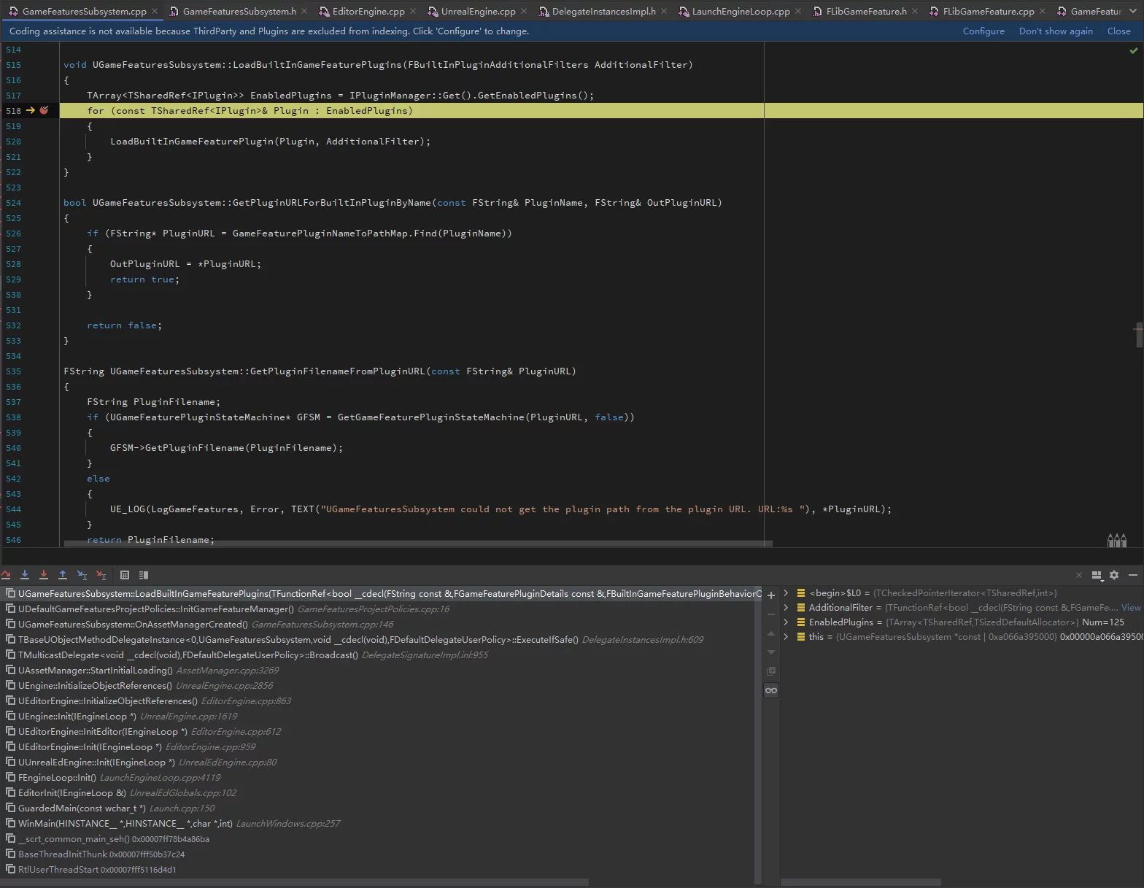Click the Step Out up-arrow icon
1144x888 pixels.
[63, 575]
